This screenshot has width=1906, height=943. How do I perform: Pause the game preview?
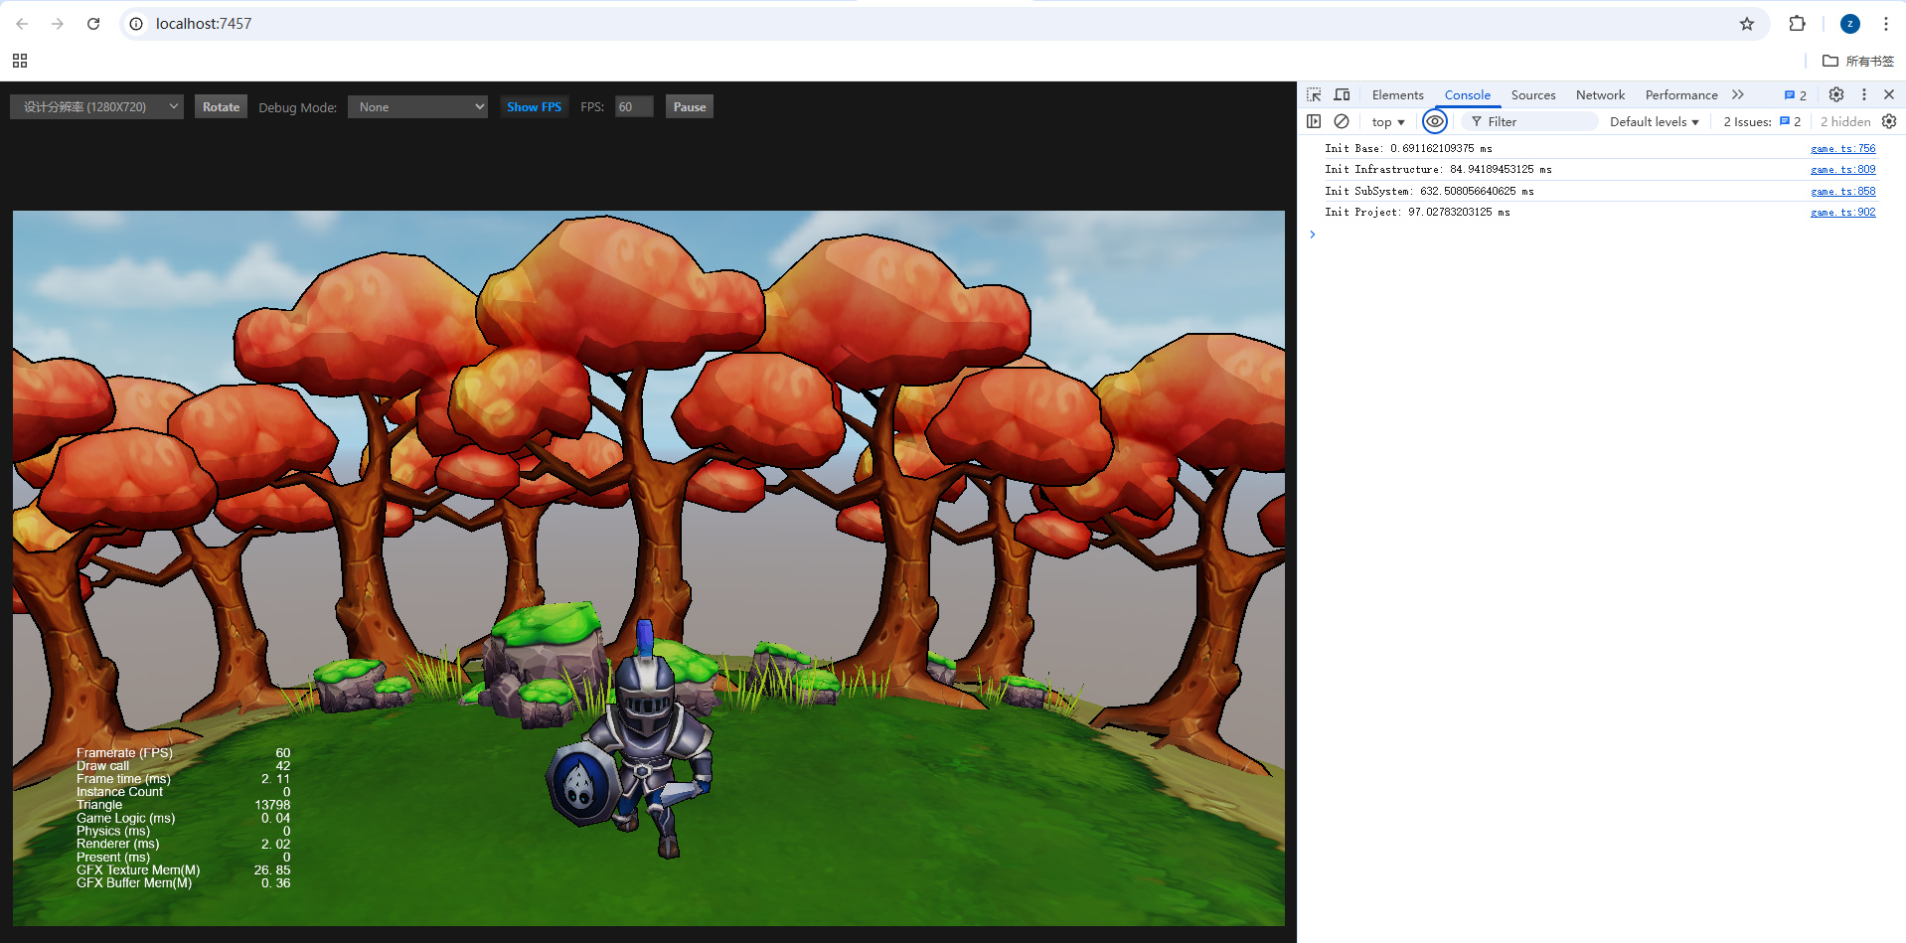click(690, 107)
